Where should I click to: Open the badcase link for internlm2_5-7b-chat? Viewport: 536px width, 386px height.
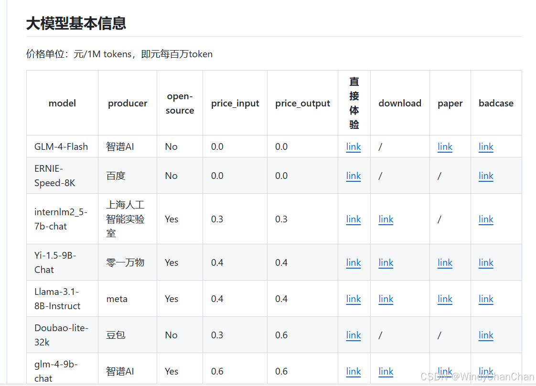486,219
